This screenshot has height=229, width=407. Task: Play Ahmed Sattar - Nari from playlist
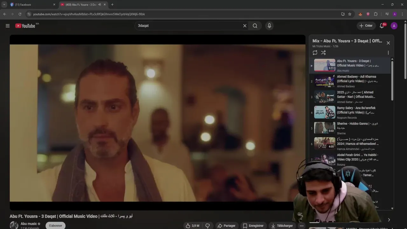coord(350,97)
